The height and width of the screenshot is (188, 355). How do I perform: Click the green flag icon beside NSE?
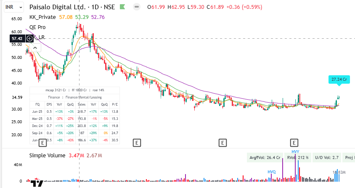click(x=122, y=7)
